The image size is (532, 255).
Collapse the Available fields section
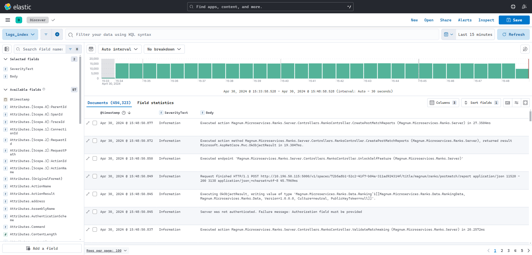click(5, 90)
